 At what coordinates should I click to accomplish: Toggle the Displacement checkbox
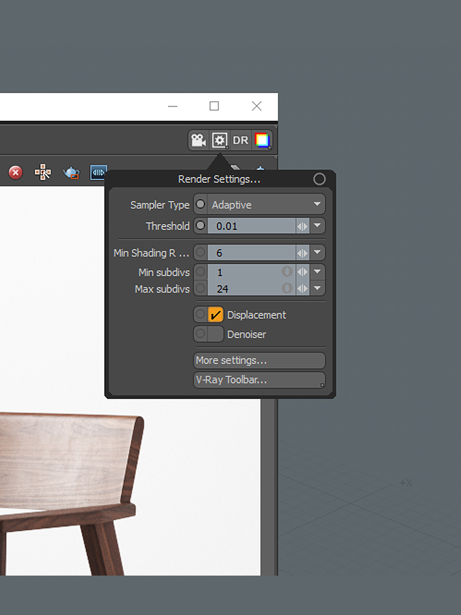pos(216,315)
